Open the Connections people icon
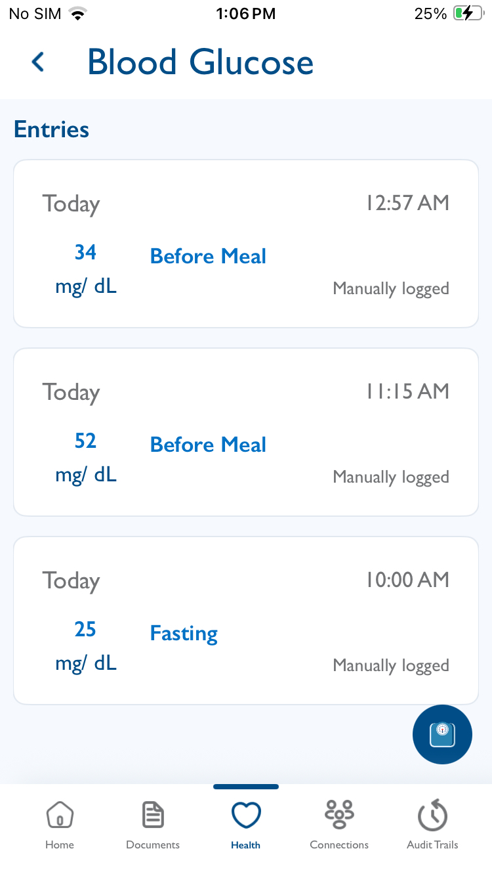The image size is (492, 876). (x=339, y=814)
